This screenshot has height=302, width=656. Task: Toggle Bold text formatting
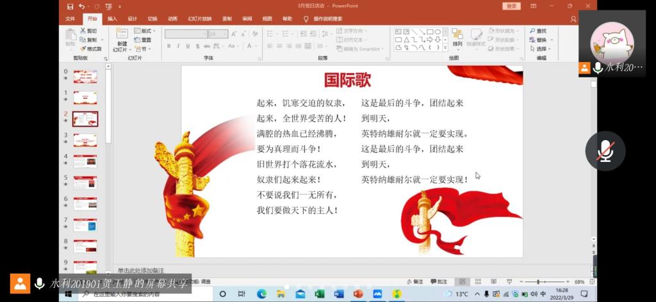point(169,46)
